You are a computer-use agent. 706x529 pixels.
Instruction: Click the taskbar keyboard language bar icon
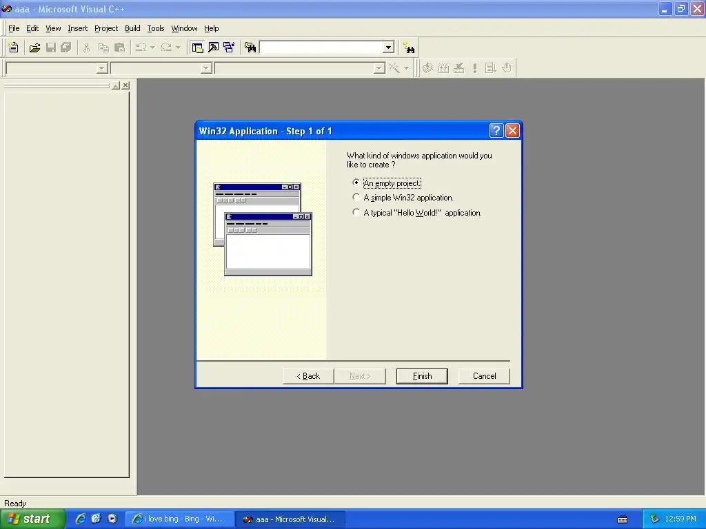(x=623, y=519)
